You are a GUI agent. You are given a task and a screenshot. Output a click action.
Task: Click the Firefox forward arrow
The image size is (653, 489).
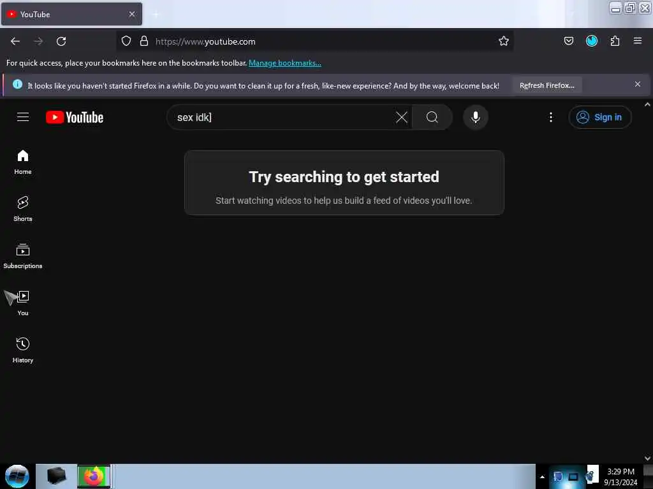38,41
